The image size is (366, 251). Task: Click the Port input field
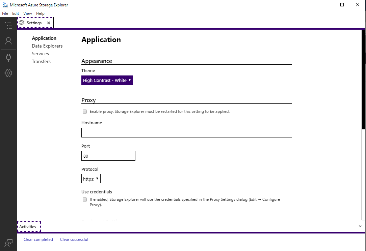(108, 156)
